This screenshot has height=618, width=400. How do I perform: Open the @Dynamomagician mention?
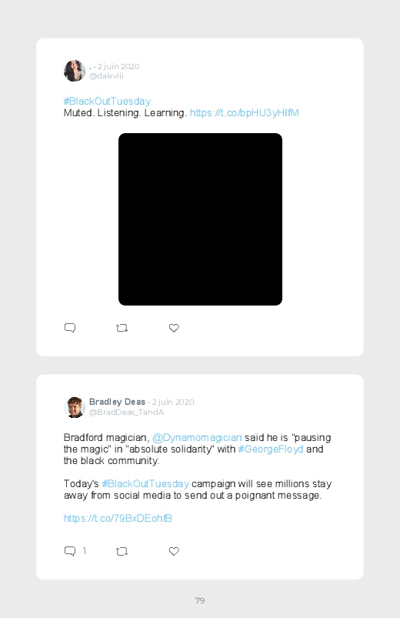coord(197,437)
